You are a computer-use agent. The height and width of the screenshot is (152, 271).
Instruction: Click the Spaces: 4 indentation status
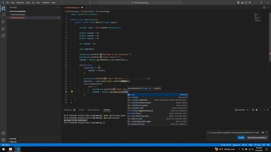click(x=236, y=145)
